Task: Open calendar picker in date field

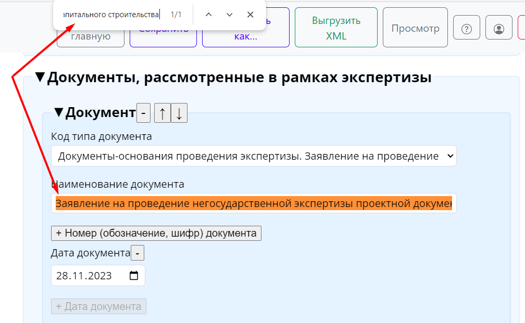Action: (x=134, y=276)
